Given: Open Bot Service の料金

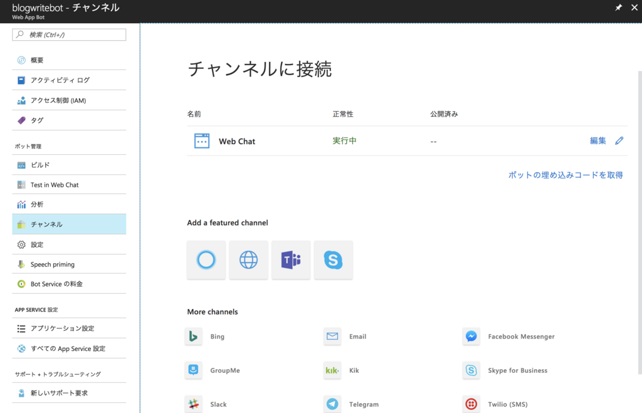Looking at the screenshot, I should point(69,284).
